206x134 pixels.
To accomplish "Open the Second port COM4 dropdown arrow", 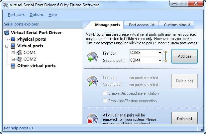I will click(160, 60).
